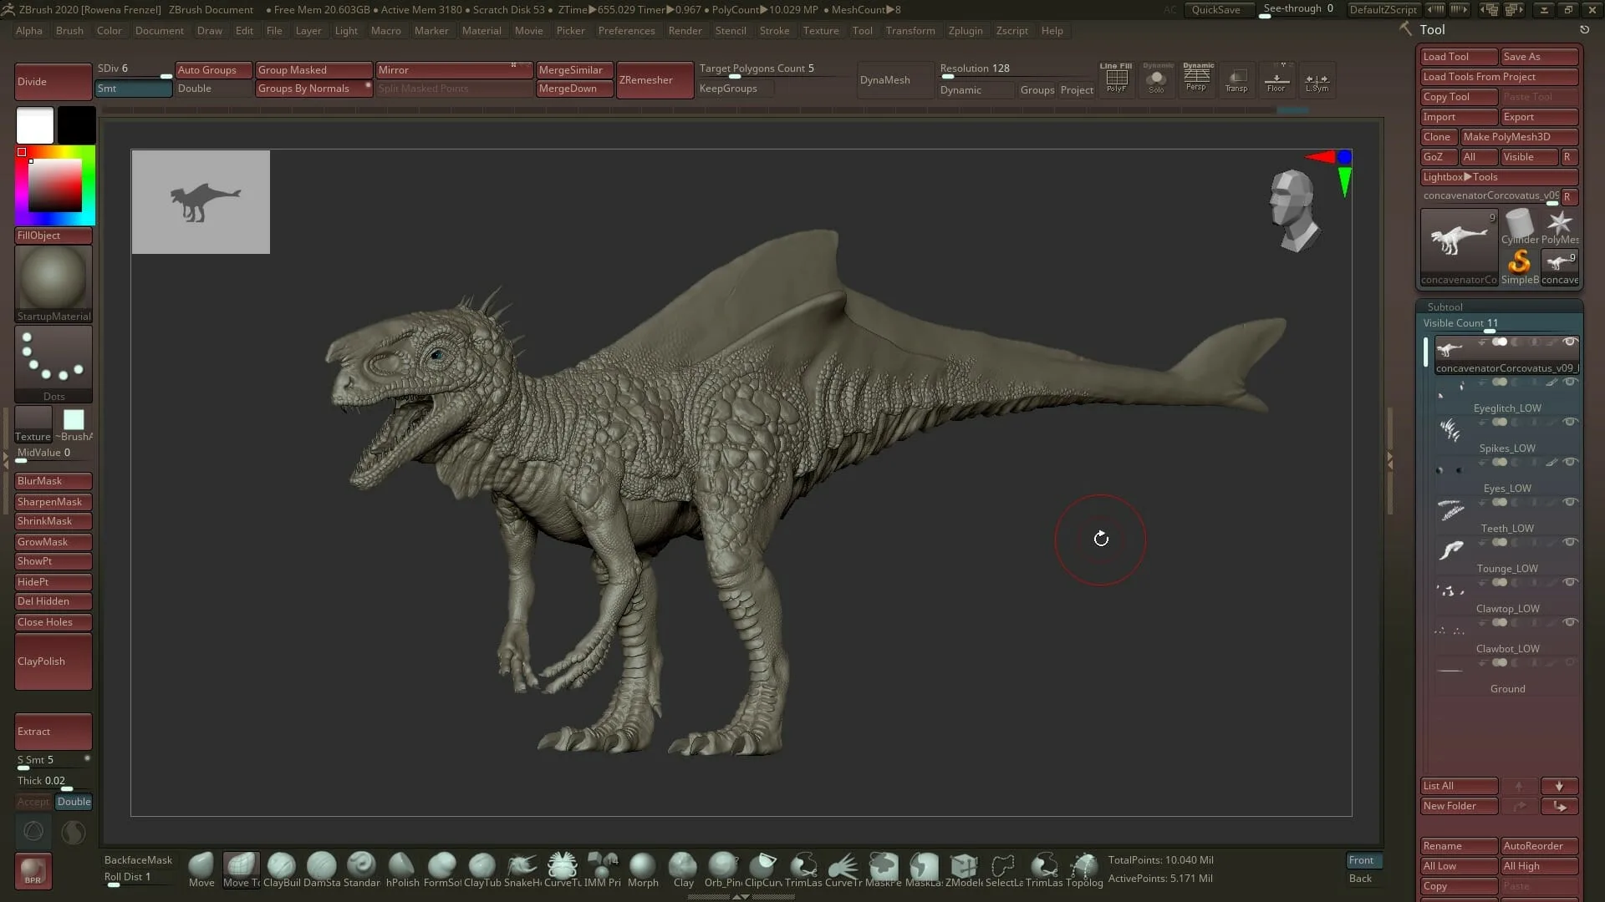The image size is (1605, 902).
Task: Pick a color from the color gradient square
Action: click(54, 184)
